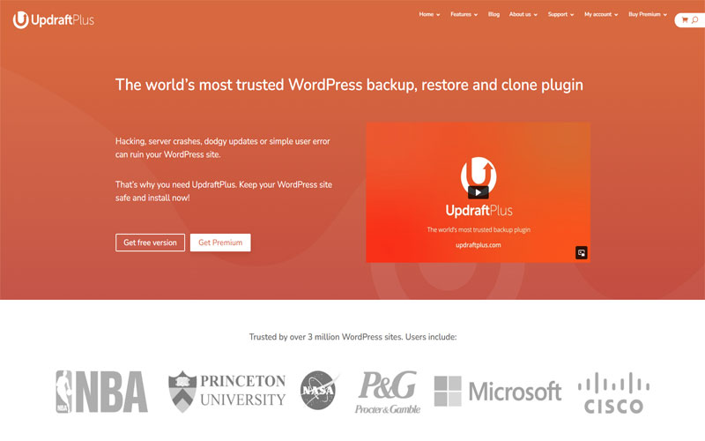
Task: Click the Microsoft logo
Action: (498, 391)
